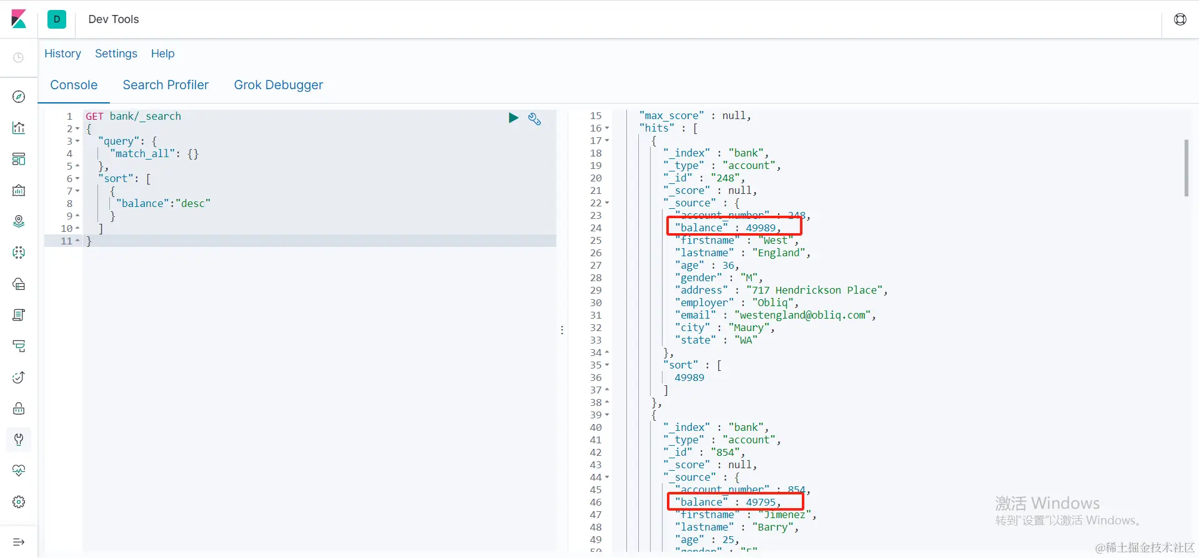Collapse first hit fold arrow line 17
The height and width of the screenshot is (558, 1199).
607,141
